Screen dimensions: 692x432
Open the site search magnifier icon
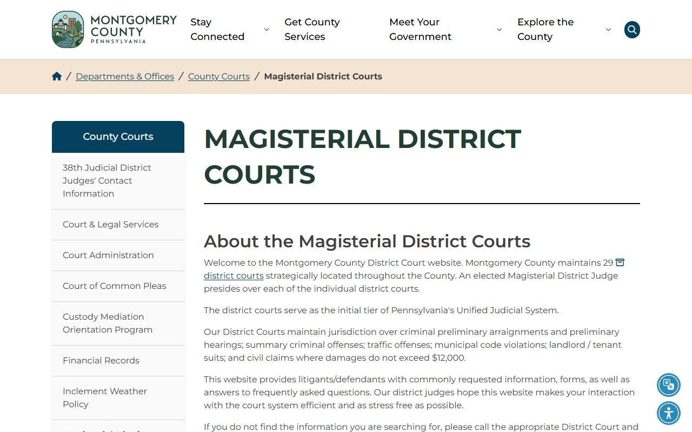(632, 30)
